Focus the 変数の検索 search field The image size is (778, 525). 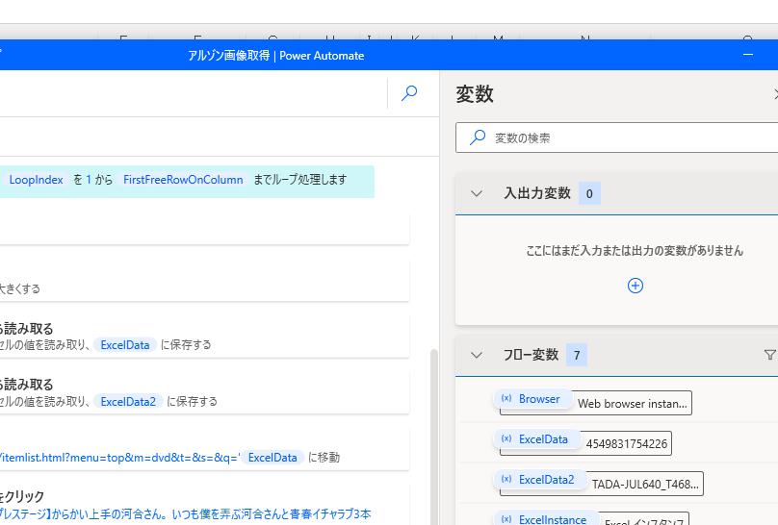pos(626,137)
